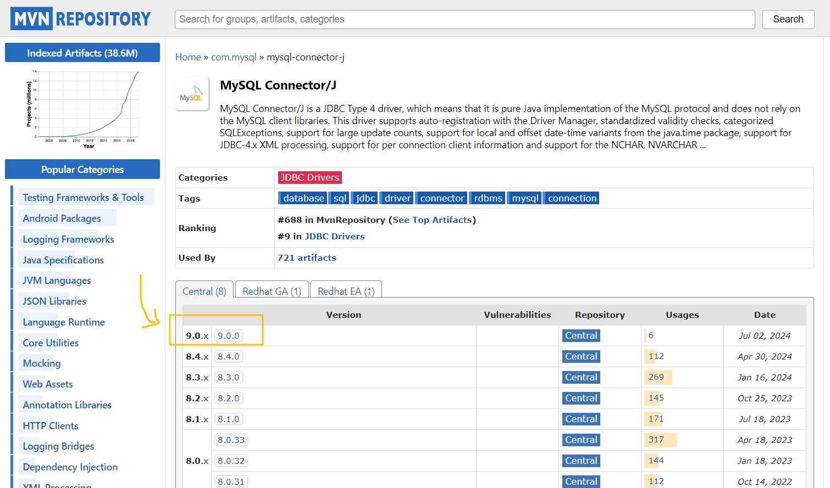The height and width of the screenshot is (488, 830).
Task: Click the MySQL artifact logo icon
Action: [192, 94]
